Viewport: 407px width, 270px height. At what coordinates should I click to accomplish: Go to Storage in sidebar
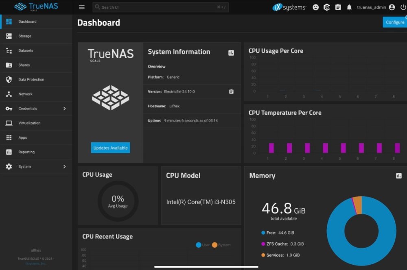(x=25, y=36)
